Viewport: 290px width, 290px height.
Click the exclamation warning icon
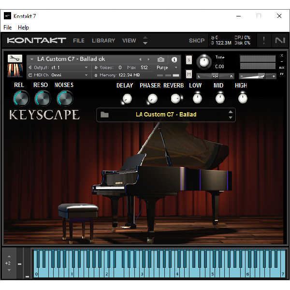pos(264,40)
